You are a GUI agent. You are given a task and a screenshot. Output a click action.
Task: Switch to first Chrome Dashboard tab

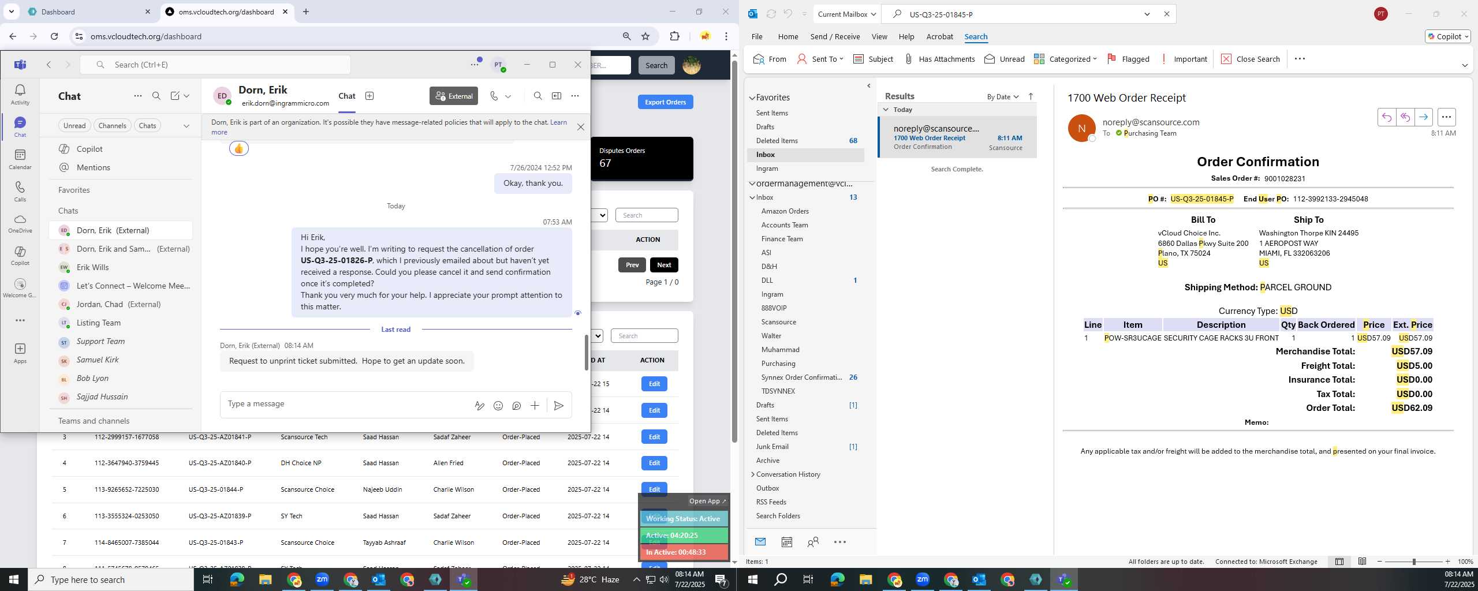tap(89, 12)
